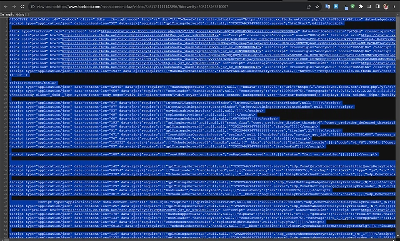Toggle the browser side panel
Image resolution: width=400 pixels, height=241 pixels.
coord(377,7)
